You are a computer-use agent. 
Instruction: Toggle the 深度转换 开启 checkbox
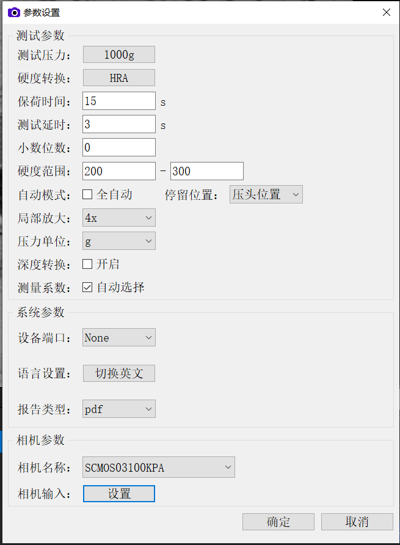[87, 265]
